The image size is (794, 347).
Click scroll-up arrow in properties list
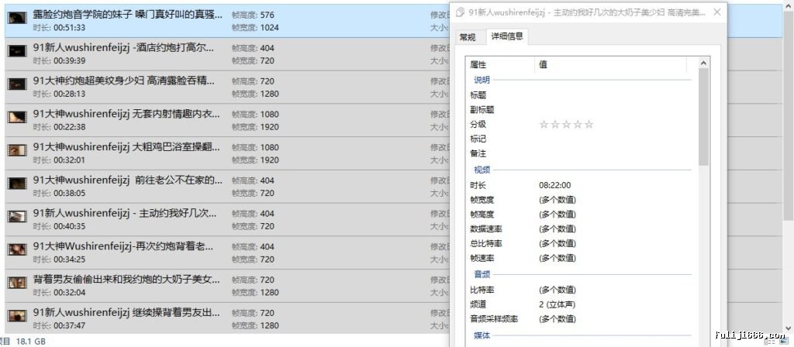pos(703,63)
